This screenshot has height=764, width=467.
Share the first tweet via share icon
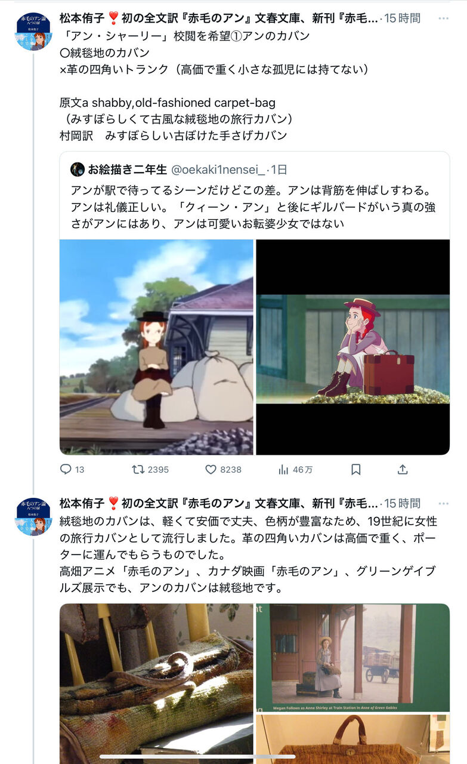point(403,470)
